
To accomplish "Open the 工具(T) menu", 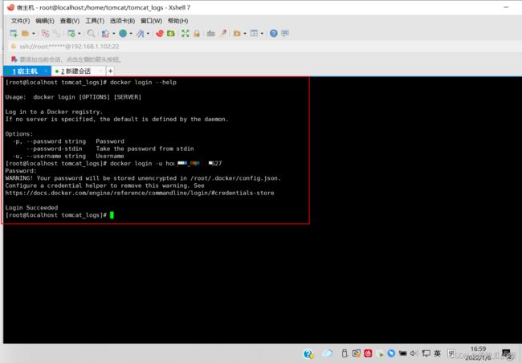I will click(95, 21).
